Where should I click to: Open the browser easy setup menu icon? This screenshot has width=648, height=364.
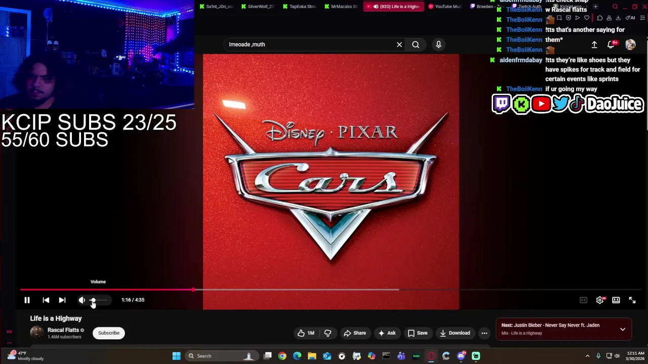(x=643, y=18)
